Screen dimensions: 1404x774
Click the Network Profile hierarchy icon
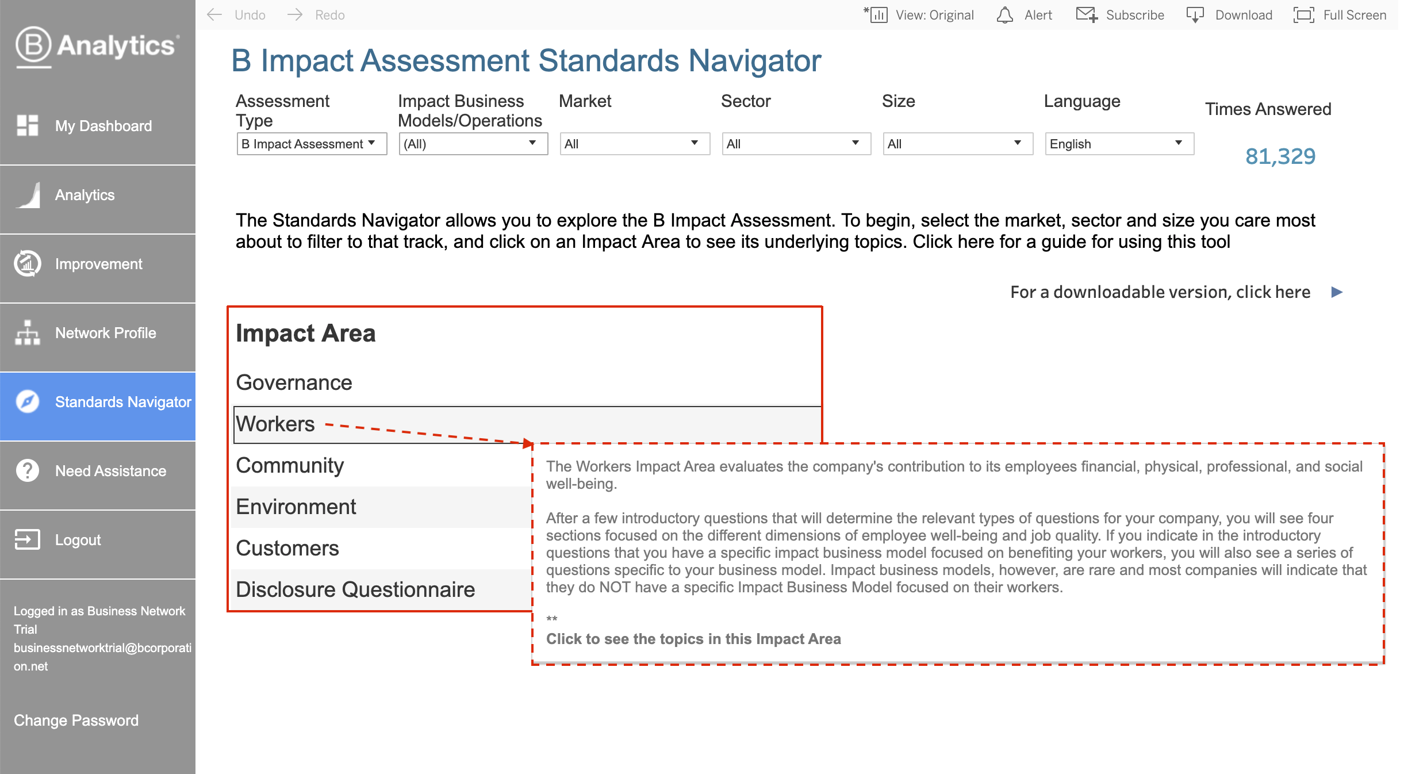[x=27, y=332]
